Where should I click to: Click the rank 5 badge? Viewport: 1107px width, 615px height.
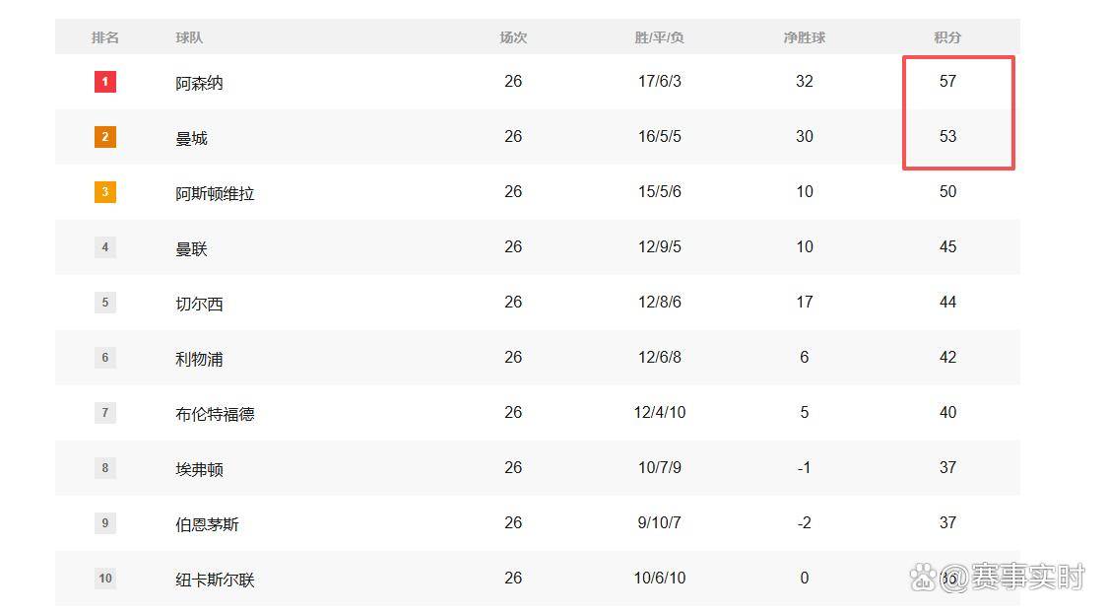(x=105, y=303)
